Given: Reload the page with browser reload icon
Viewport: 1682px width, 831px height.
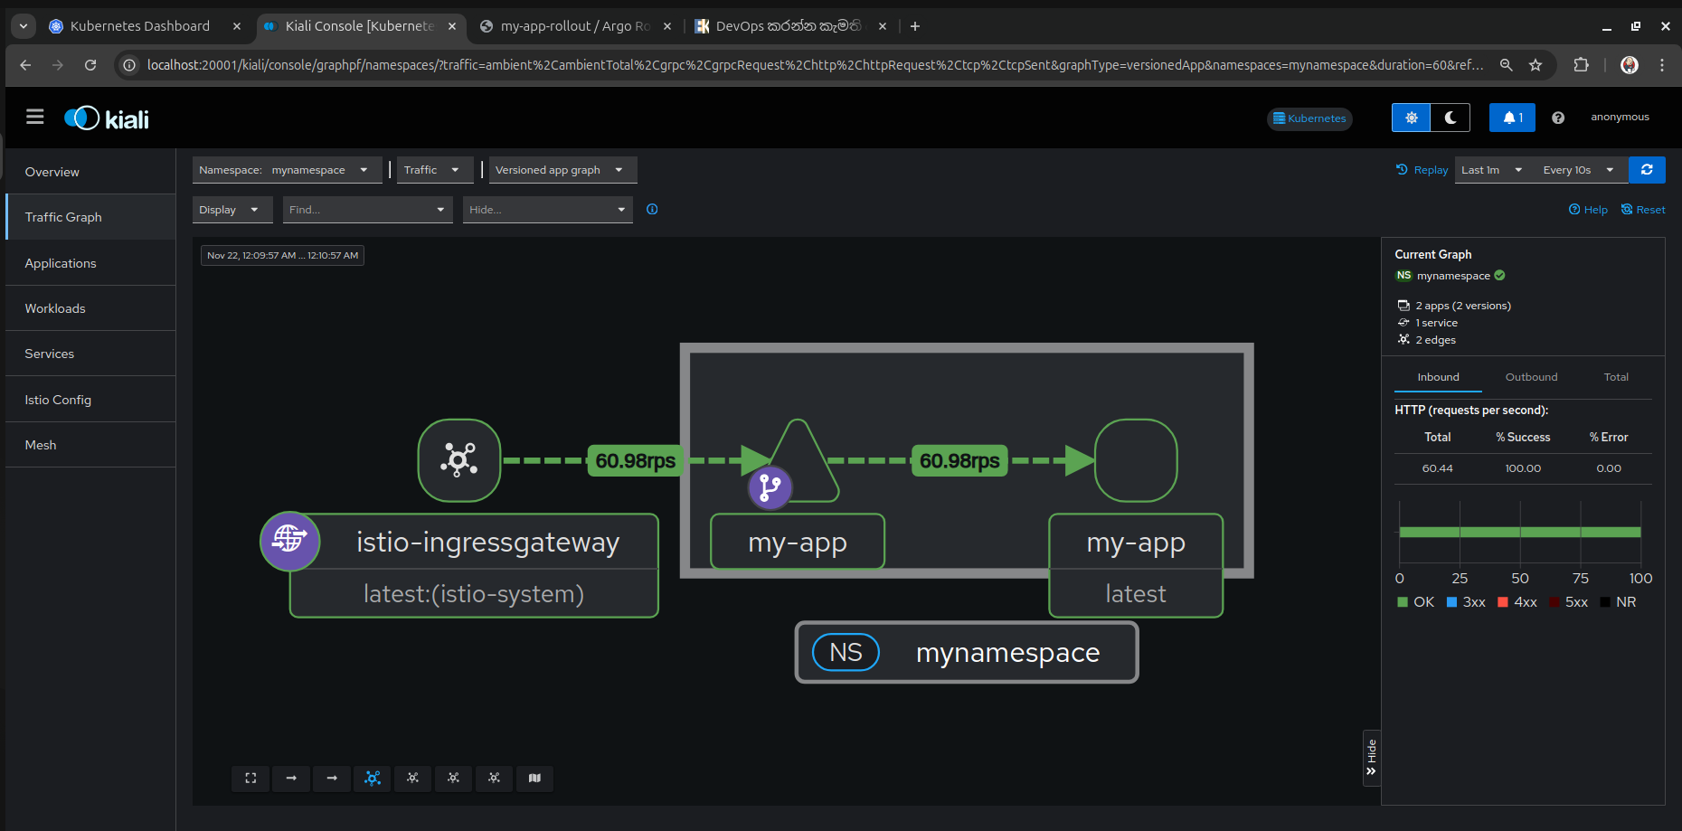Looking at the screenshot, I should coord(90,65).
